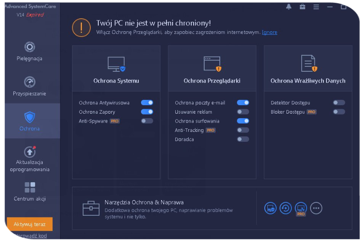The image size is (363, 242).
Task: Open the Przyspieszanie speedometer icon
Action: pos(30,82)
